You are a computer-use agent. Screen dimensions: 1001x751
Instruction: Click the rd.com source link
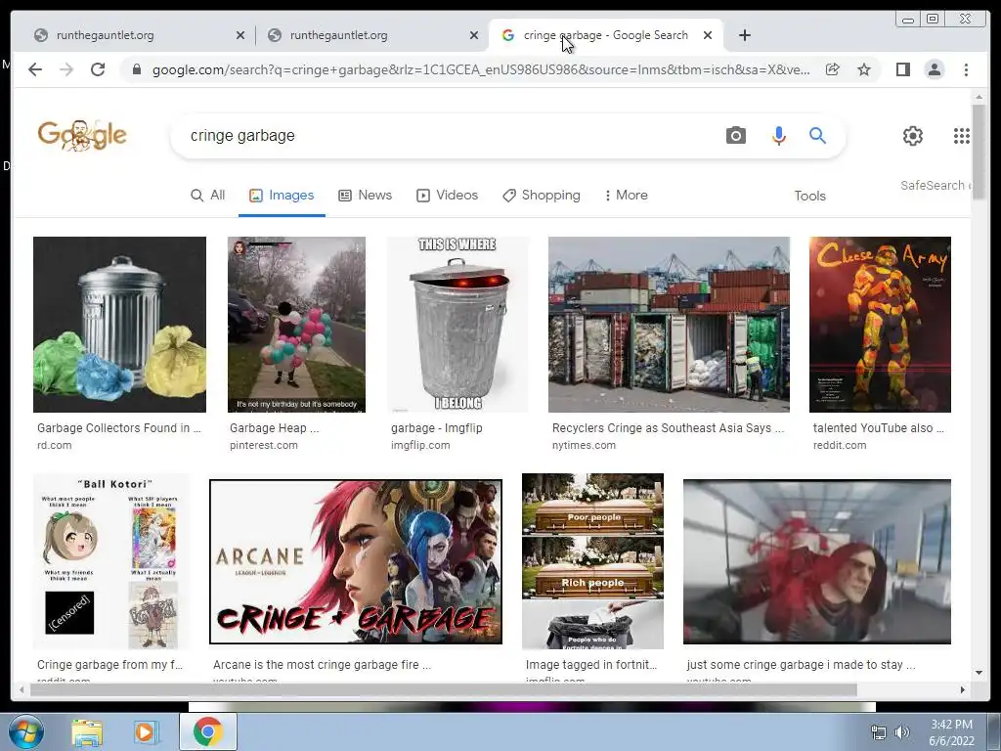(x=55, y=445)
